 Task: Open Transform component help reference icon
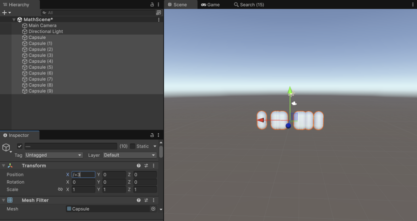click(x=138, y=166)
